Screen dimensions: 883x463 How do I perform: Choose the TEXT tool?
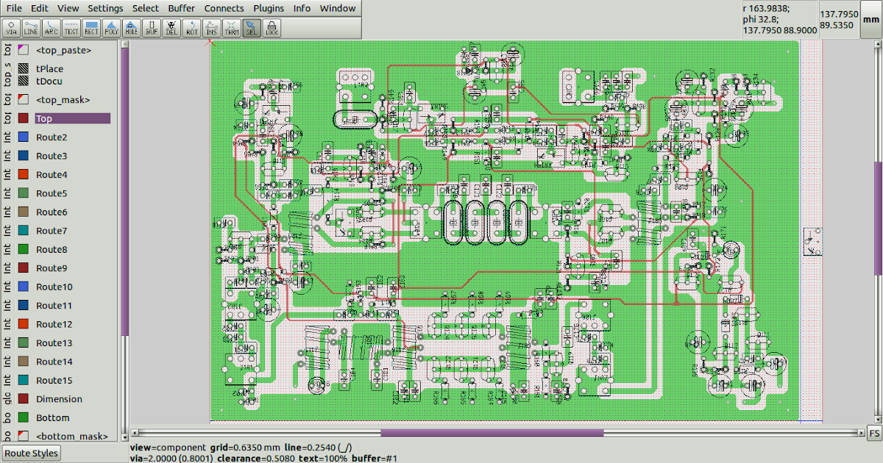pos(71,28)
